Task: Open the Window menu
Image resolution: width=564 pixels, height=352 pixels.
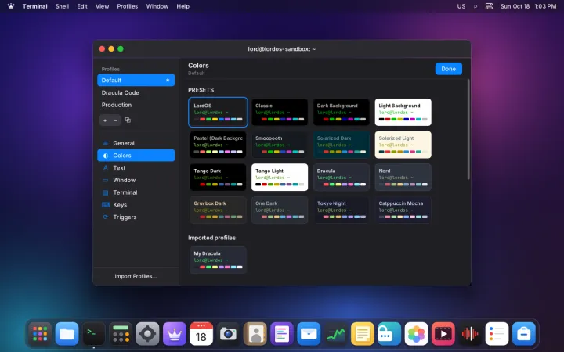Action: click(x=157, y=6)
